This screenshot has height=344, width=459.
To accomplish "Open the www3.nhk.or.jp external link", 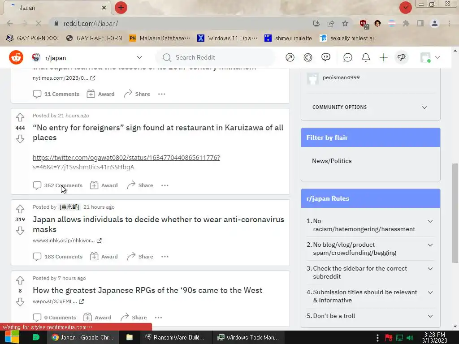I will coord(67,241).
